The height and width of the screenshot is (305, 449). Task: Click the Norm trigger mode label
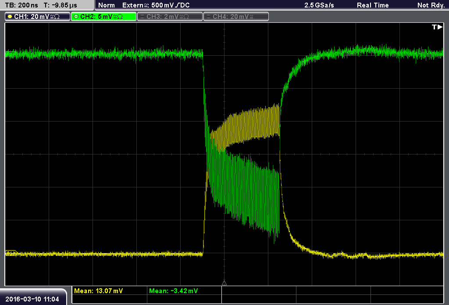(x=107, y=5)
